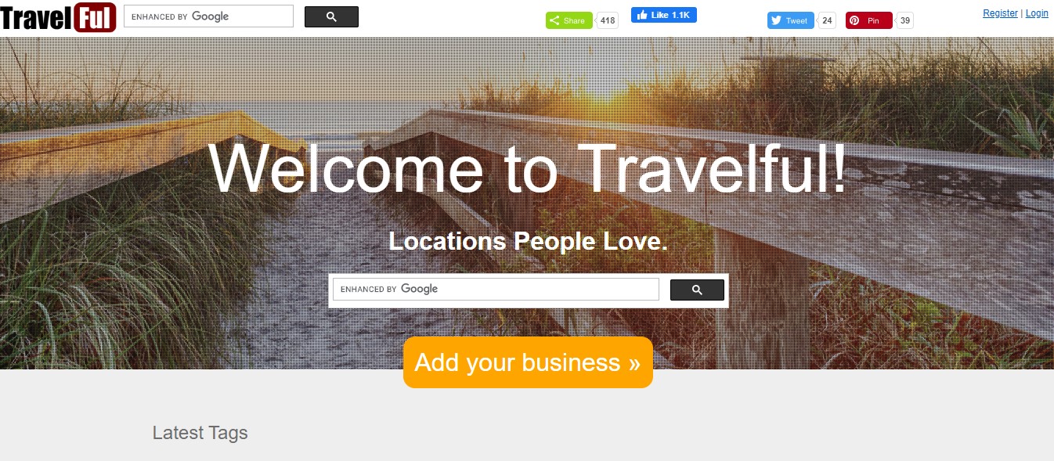The image size is (1054, 461).
Task: Click the Welcome to Travelful heading
Action: coord(527,168)
